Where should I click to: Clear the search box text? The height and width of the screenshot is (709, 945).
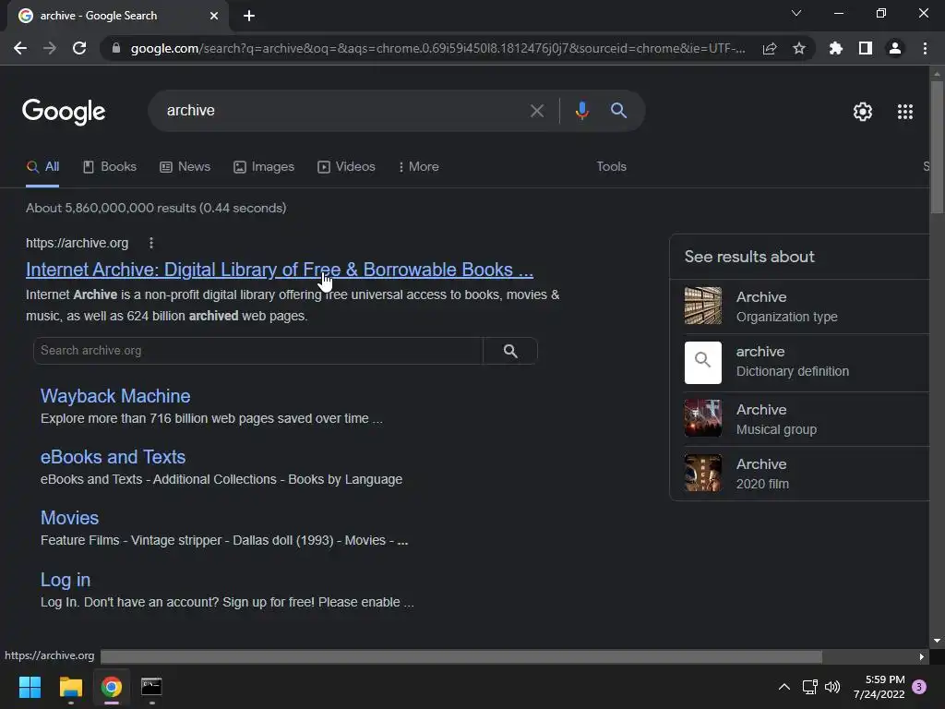pyautogui.click(x=536, y=111)
